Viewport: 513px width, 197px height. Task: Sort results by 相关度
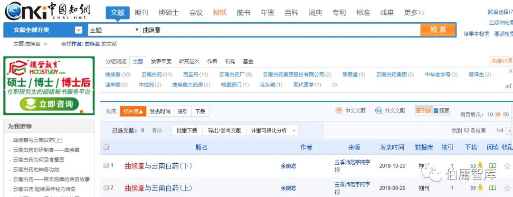coord(133,112)
